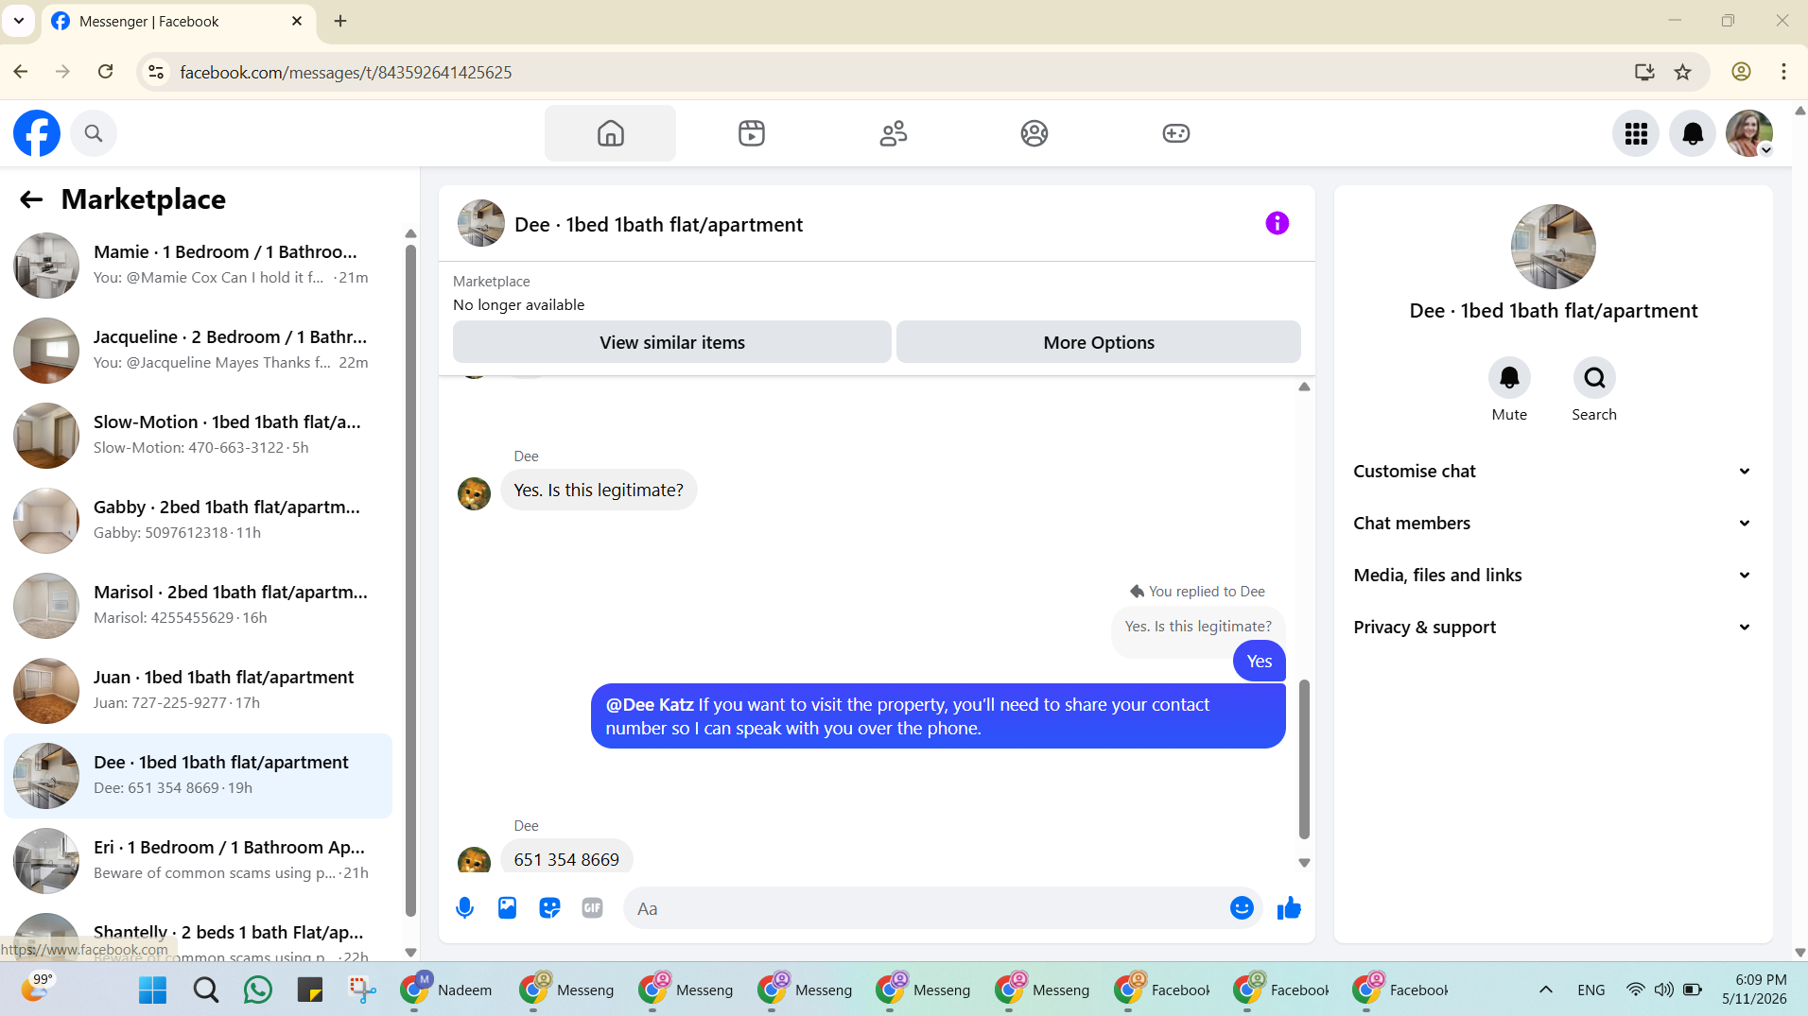Open the Facebook menu grid icon

click(1636, 133)
